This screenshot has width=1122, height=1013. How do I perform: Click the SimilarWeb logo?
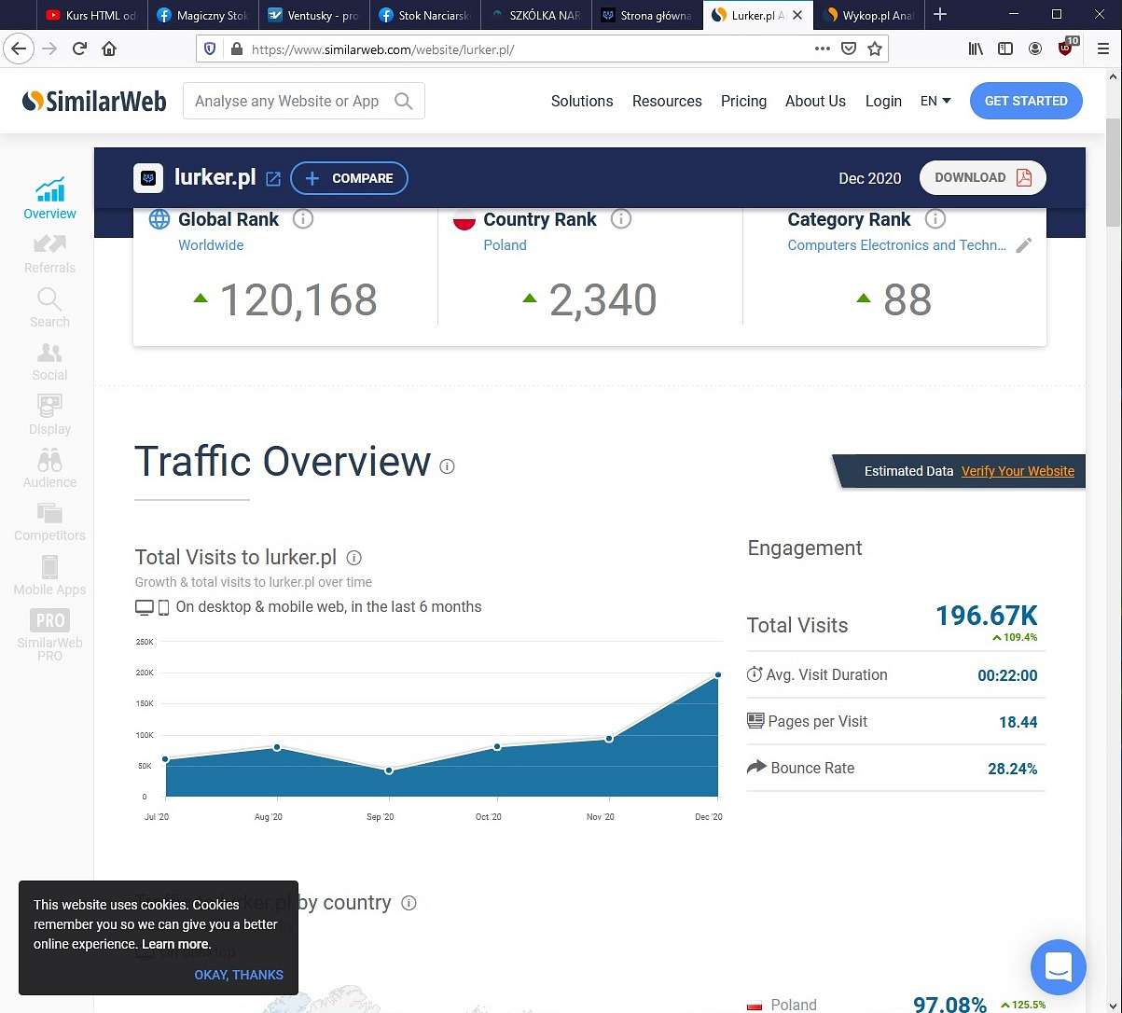tap(94, 101)
